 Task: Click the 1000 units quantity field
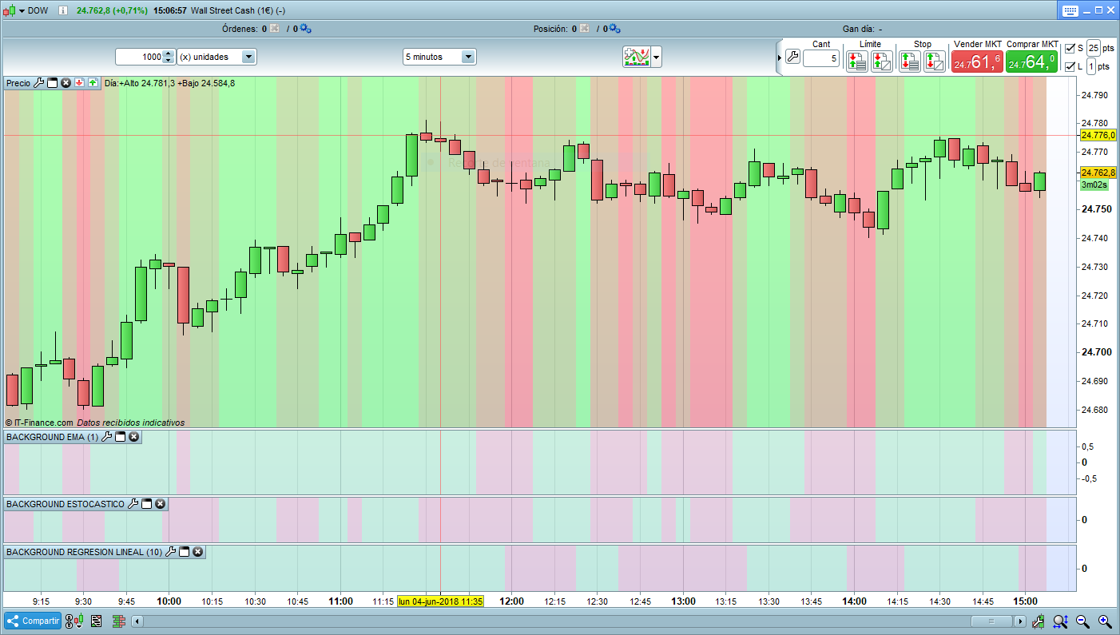tap(138, 57)
